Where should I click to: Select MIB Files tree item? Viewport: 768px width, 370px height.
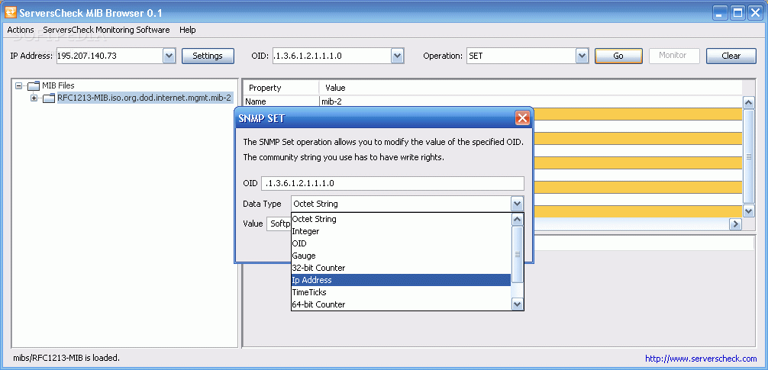[58, 85]
